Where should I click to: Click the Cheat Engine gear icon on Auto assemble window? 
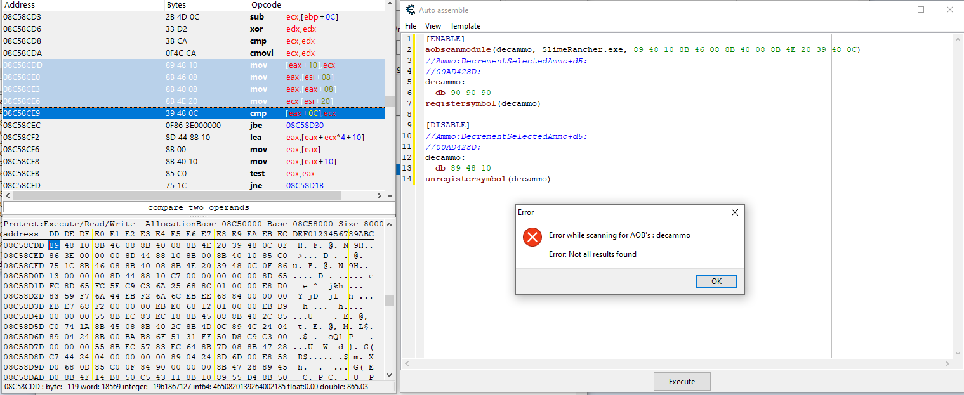(x=409, y=10)
